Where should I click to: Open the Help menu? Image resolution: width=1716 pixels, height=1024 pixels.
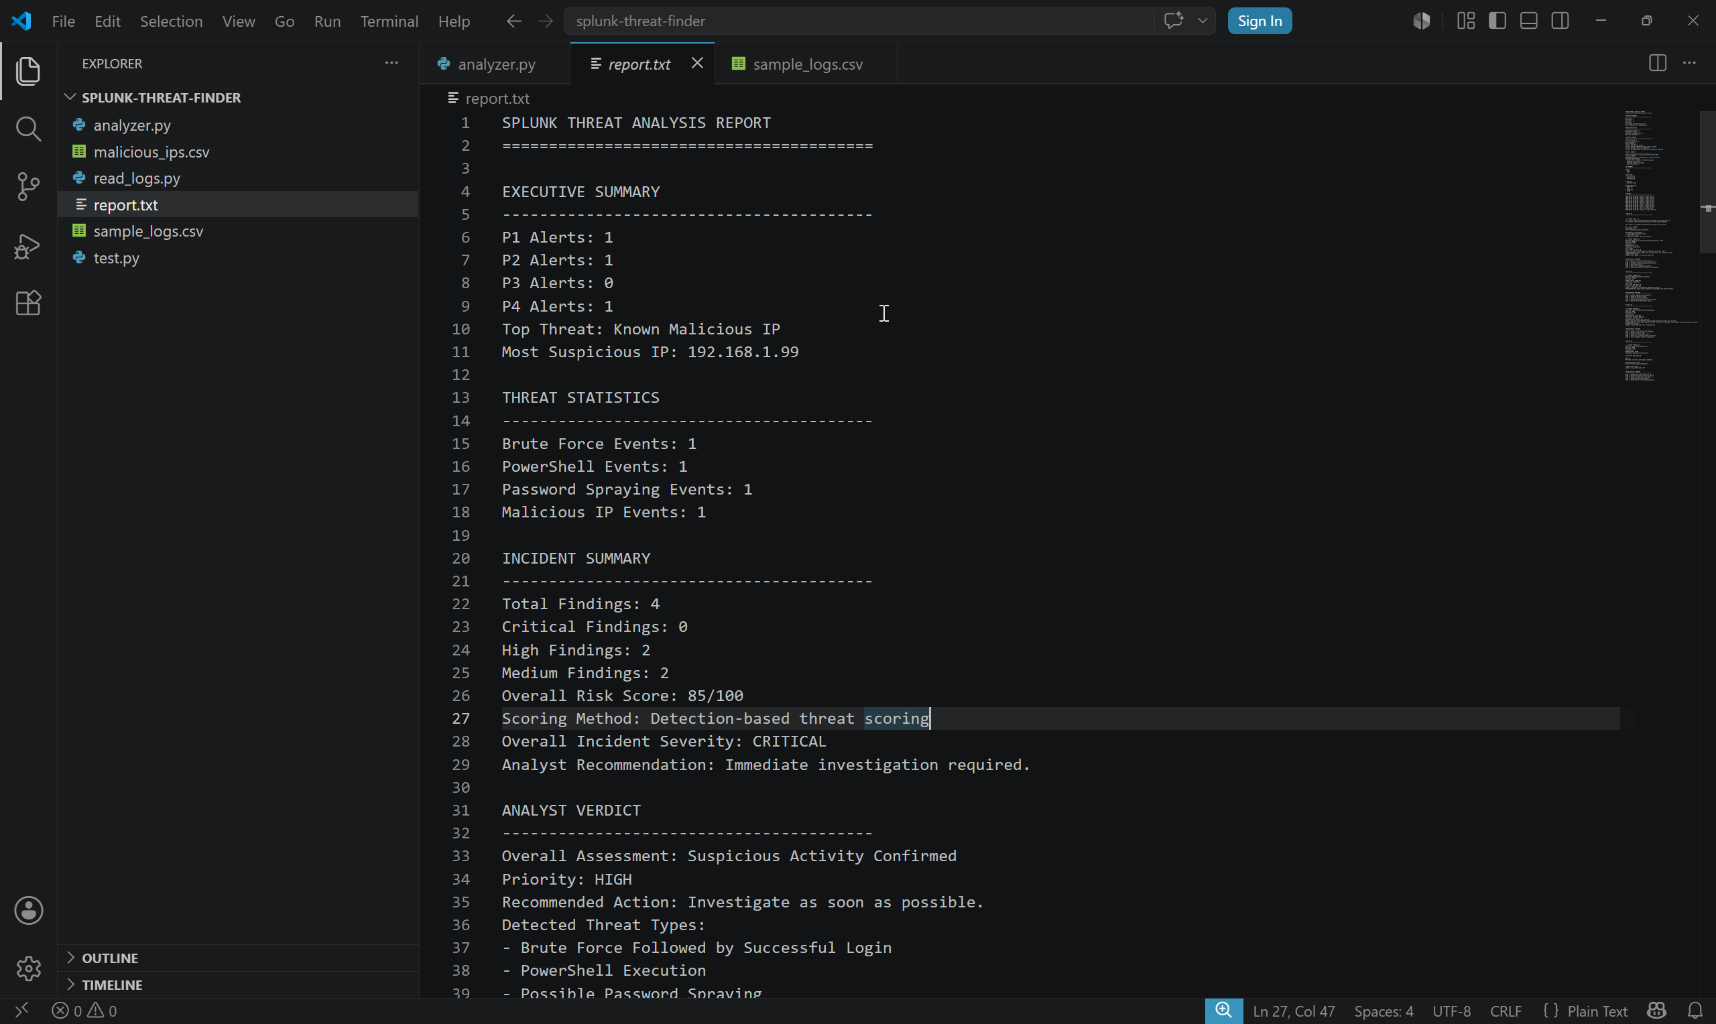[x=454, y=21]
